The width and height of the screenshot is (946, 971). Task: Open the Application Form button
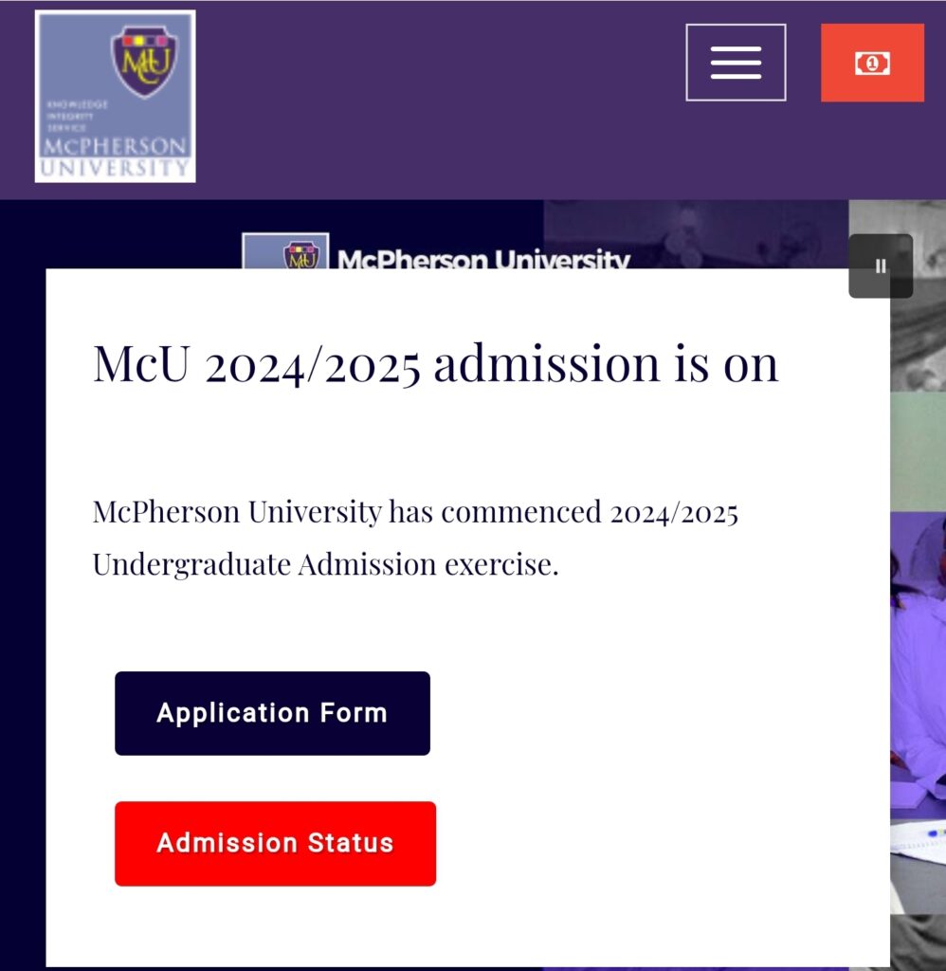(x=272, y=713)
